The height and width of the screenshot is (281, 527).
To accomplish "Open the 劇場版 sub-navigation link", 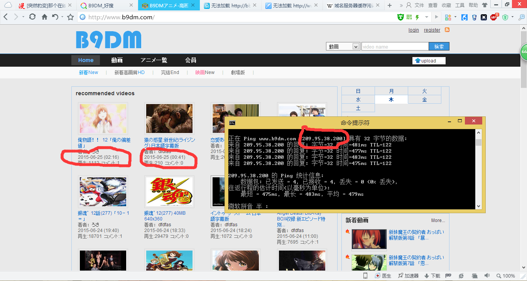I will [x=238, y=72].
